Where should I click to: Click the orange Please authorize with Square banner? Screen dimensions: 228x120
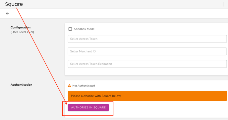tap(147, 96)
